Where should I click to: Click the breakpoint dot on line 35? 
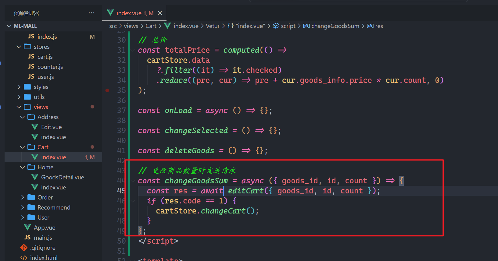[107, 90]
